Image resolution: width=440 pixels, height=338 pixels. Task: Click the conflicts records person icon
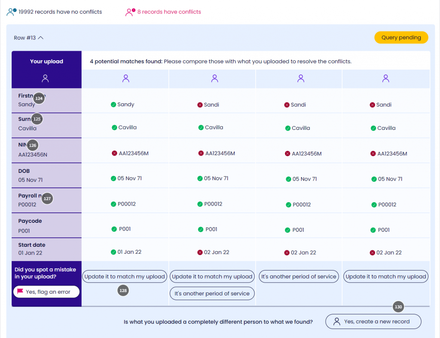click(130, 12)
